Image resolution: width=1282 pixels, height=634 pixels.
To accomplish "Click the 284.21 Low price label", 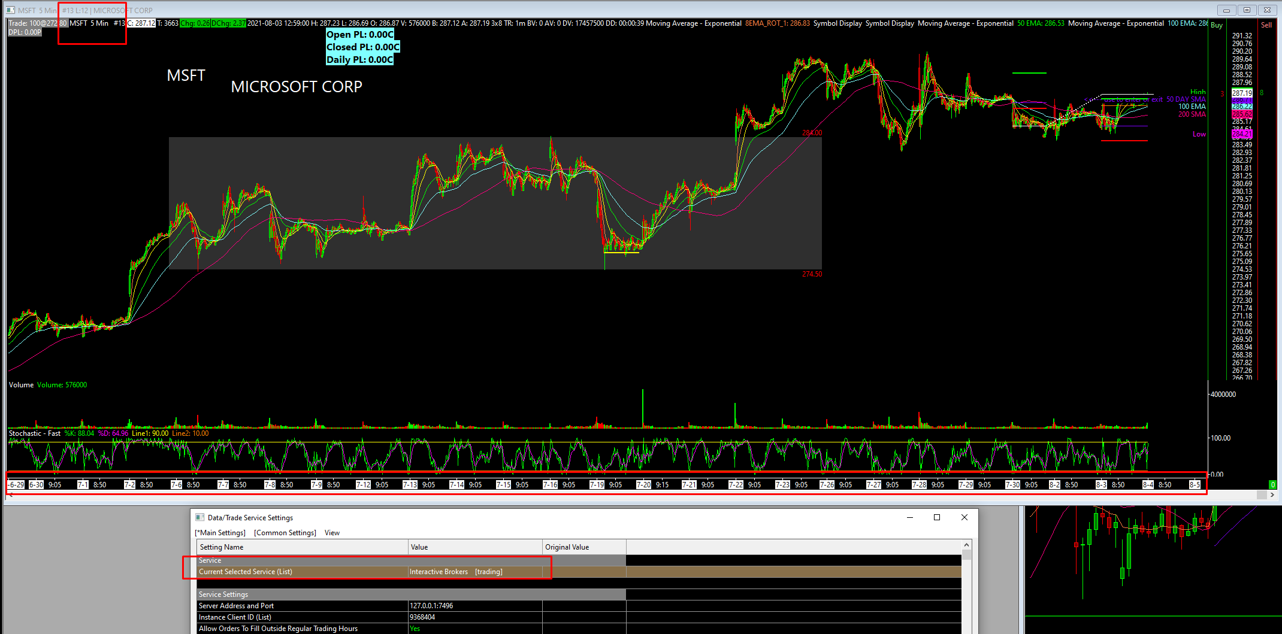I will tap(1242, 135).
